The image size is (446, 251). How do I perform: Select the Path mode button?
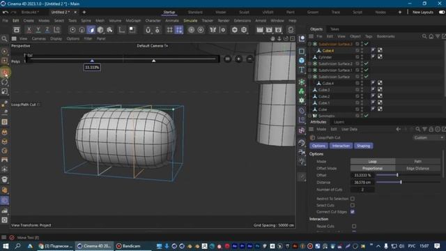point(418,161)
